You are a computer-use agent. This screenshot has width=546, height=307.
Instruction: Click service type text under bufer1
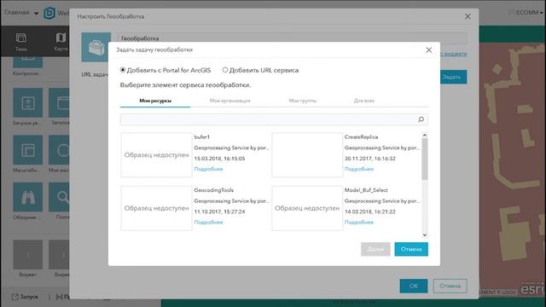[x=231, y=148]
